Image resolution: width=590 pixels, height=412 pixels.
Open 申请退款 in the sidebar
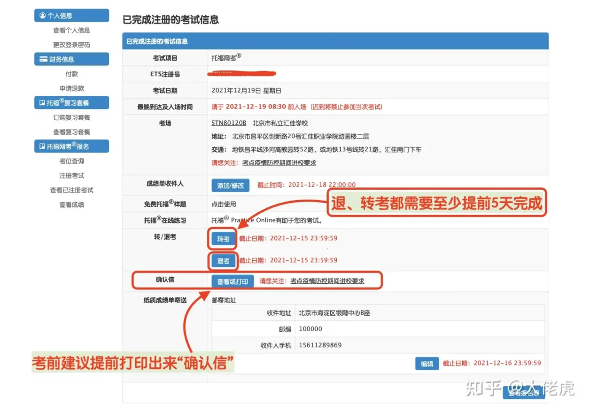[71, 88]
